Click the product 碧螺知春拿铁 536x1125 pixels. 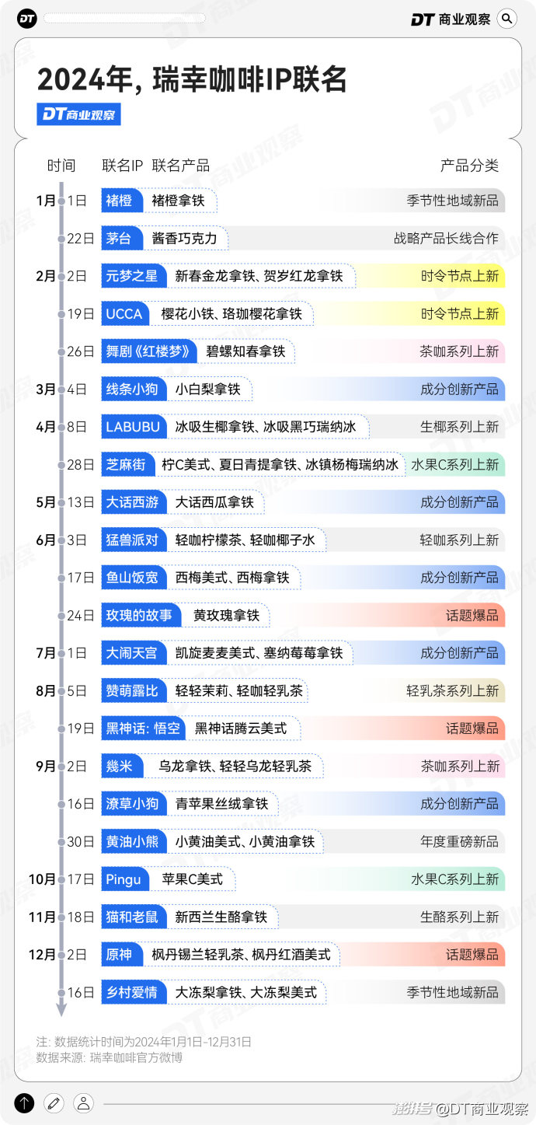point(244,351)
